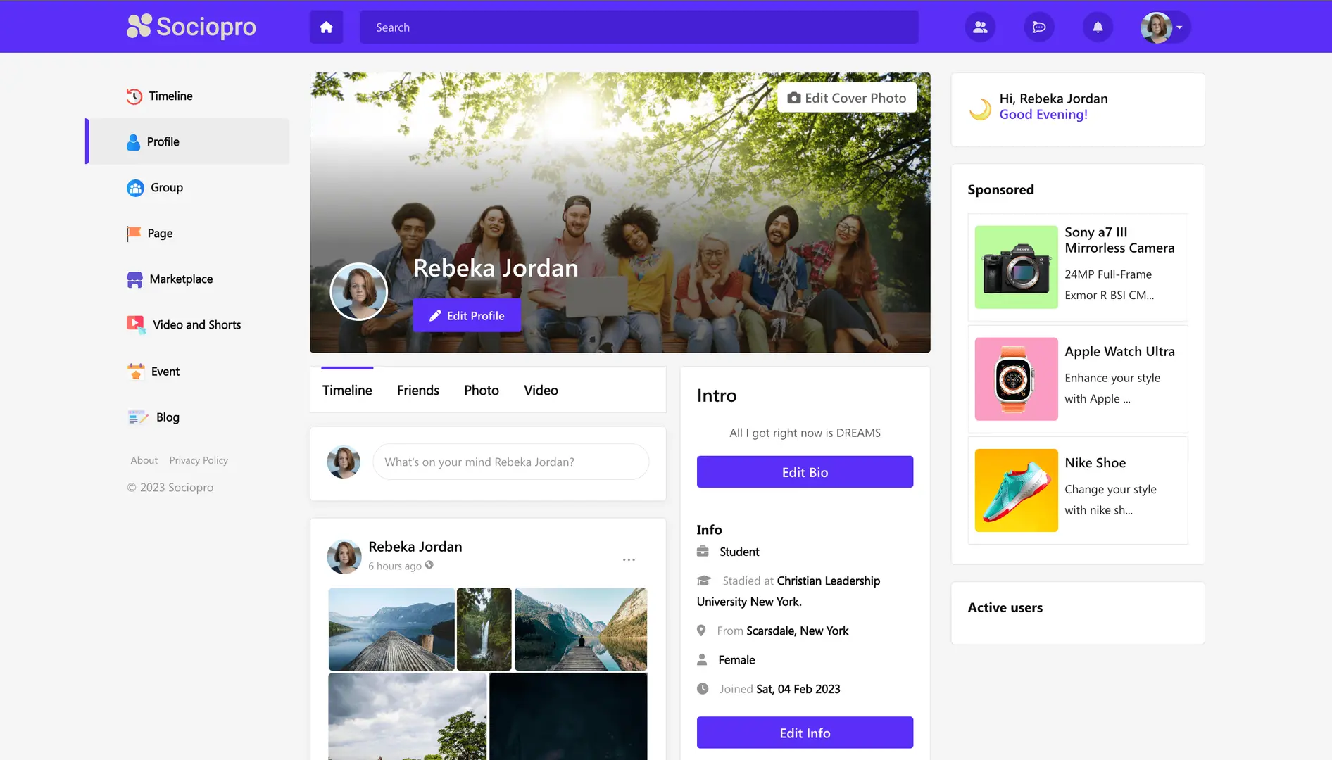Viewport: 1332px width, 760px height.
Task: Open the messages chat icon
Action: coord(1039,27)
